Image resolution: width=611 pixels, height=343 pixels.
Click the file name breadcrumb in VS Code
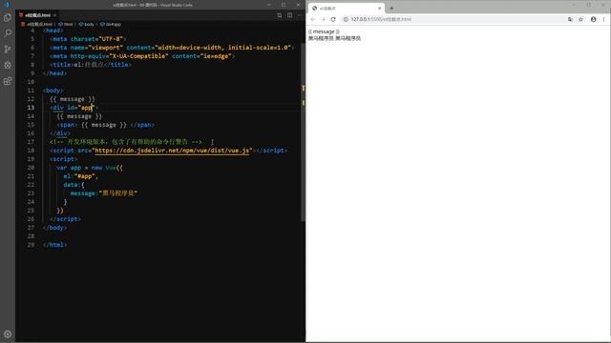(39, 24)
